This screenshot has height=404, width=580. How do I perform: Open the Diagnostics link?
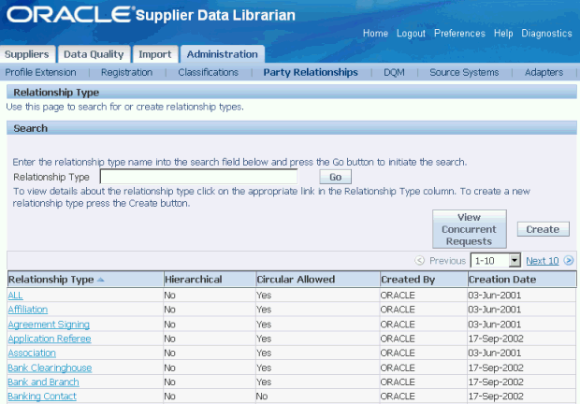coord(546,34)
